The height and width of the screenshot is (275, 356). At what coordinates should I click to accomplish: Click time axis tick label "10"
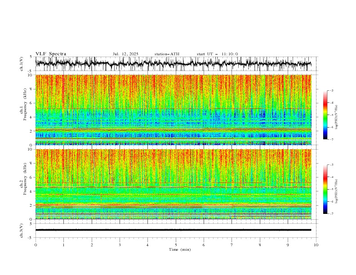pyautogui.click(x=316, y=245)
